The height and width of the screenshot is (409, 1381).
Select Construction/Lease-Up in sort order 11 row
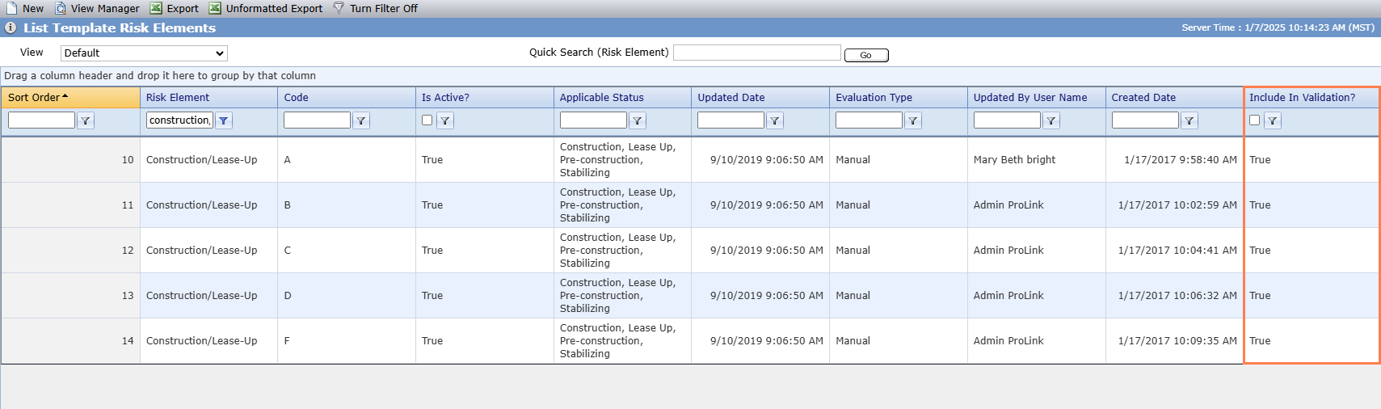click(201, 205)
